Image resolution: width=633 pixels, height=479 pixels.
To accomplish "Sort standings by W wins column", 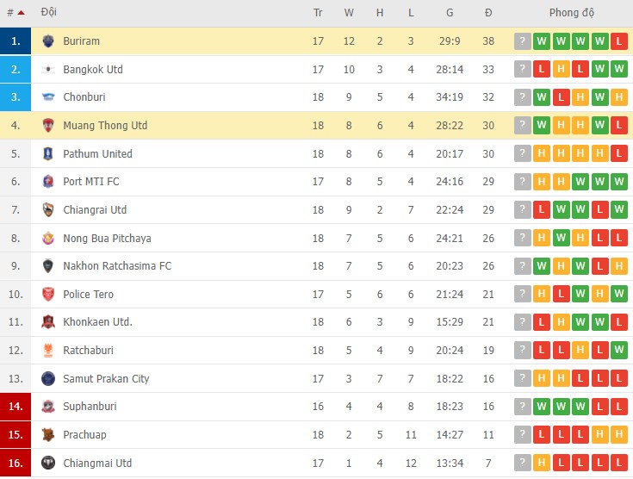I will pos(349,13).
